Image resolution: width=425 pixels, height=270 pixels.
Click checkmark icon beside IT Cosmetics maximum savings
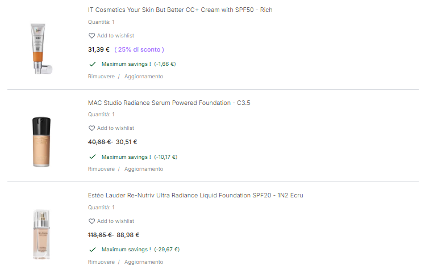point(93,64)
